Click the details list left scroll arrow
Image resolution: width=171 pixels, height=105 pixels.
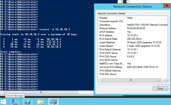click(100, 80)
